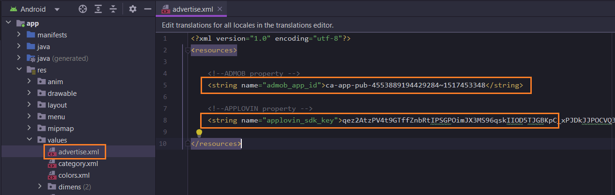Click the app module folder icon

pos(21,23)
